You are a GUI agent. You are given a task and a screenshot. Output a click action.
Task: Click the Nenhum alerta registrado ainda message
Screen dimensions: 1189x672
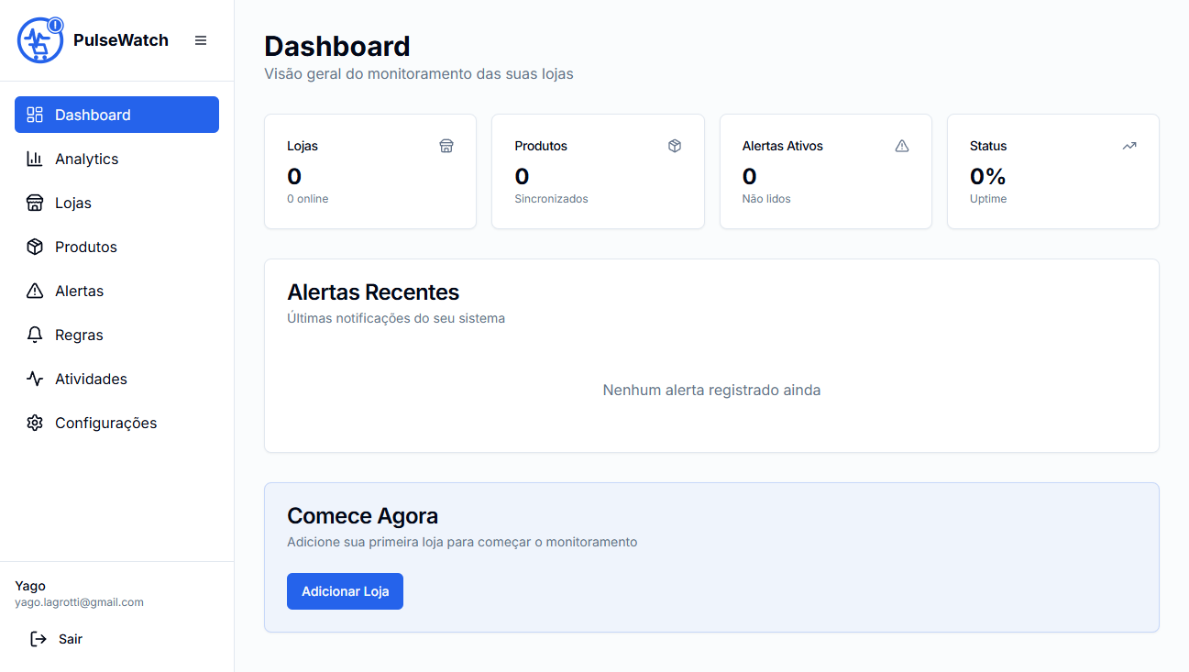(711, 391)
